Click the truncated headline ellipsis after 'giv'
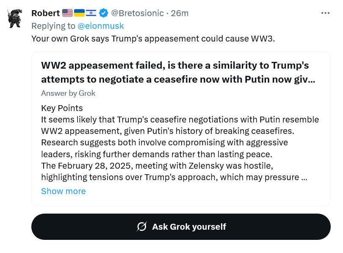This screenshot has width=343, height=253. [x=312, y=80]
